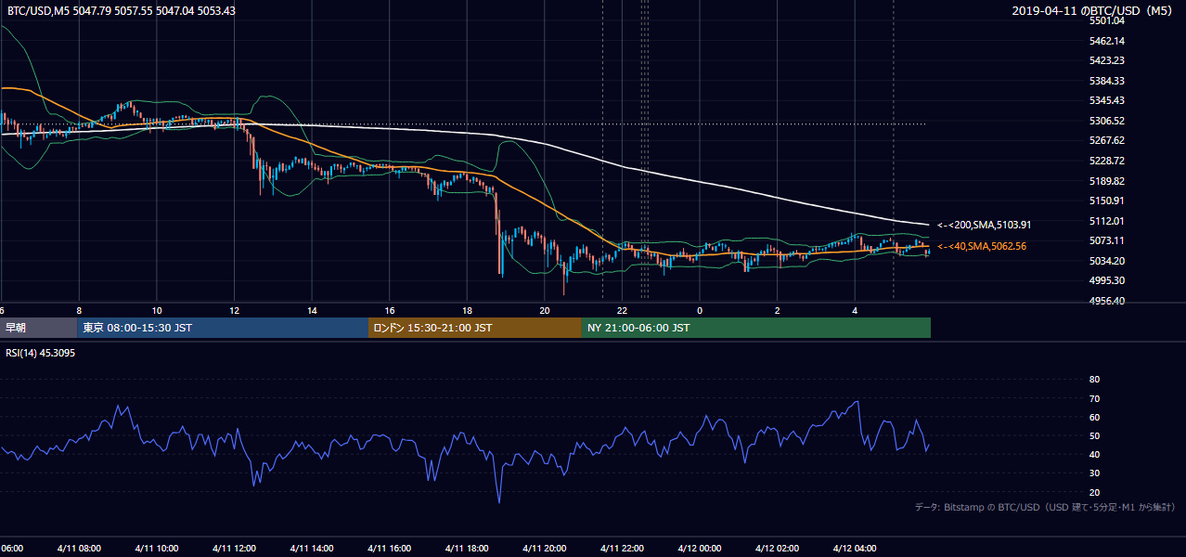1186x557 pixels.
Task: Click the ロンドン 15:30-21:00 JST session bar
Action: pyautogui.click(x=475, y=328)
